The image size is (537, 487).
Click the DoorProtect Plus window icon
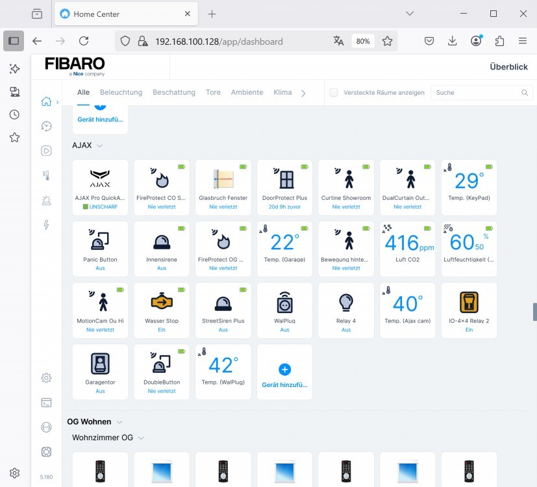click(284, 179)
